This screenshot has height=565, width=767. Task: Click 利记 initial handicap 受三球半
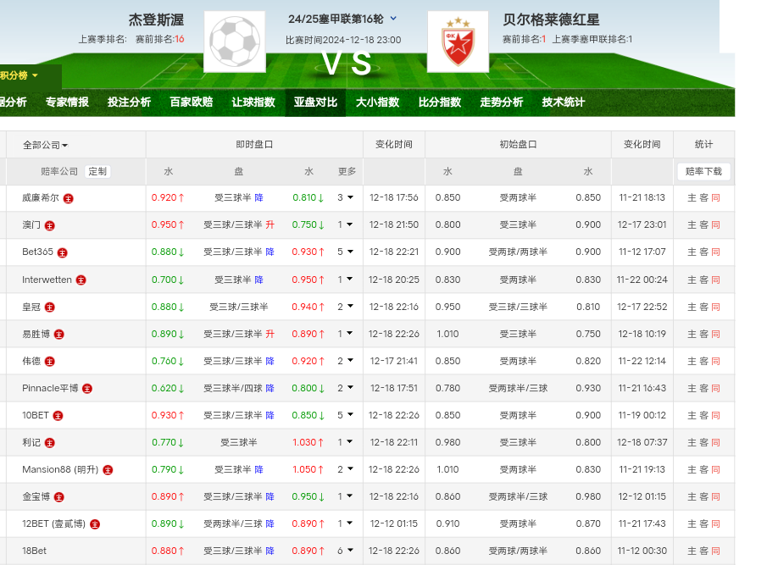pyautogui.click(x=518, y=442)
